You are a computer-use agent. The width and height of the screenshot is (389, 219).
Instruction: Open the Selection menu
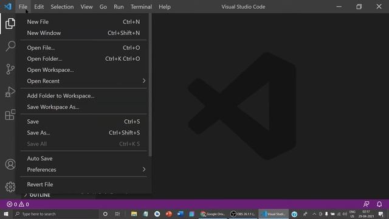pos(62,7)
